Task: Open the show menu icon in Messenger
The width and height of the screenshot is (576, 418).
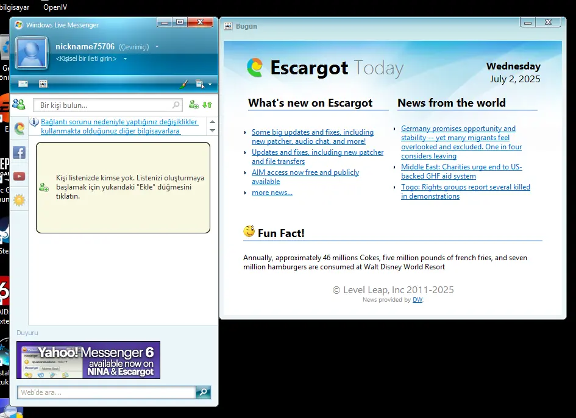Action: [200, 84]
